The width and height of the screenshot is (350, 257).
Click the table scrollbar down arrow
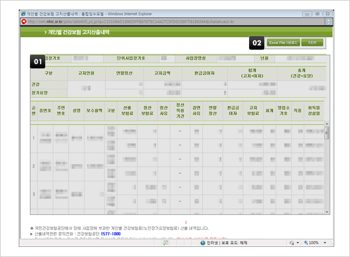tap(327, 212)
